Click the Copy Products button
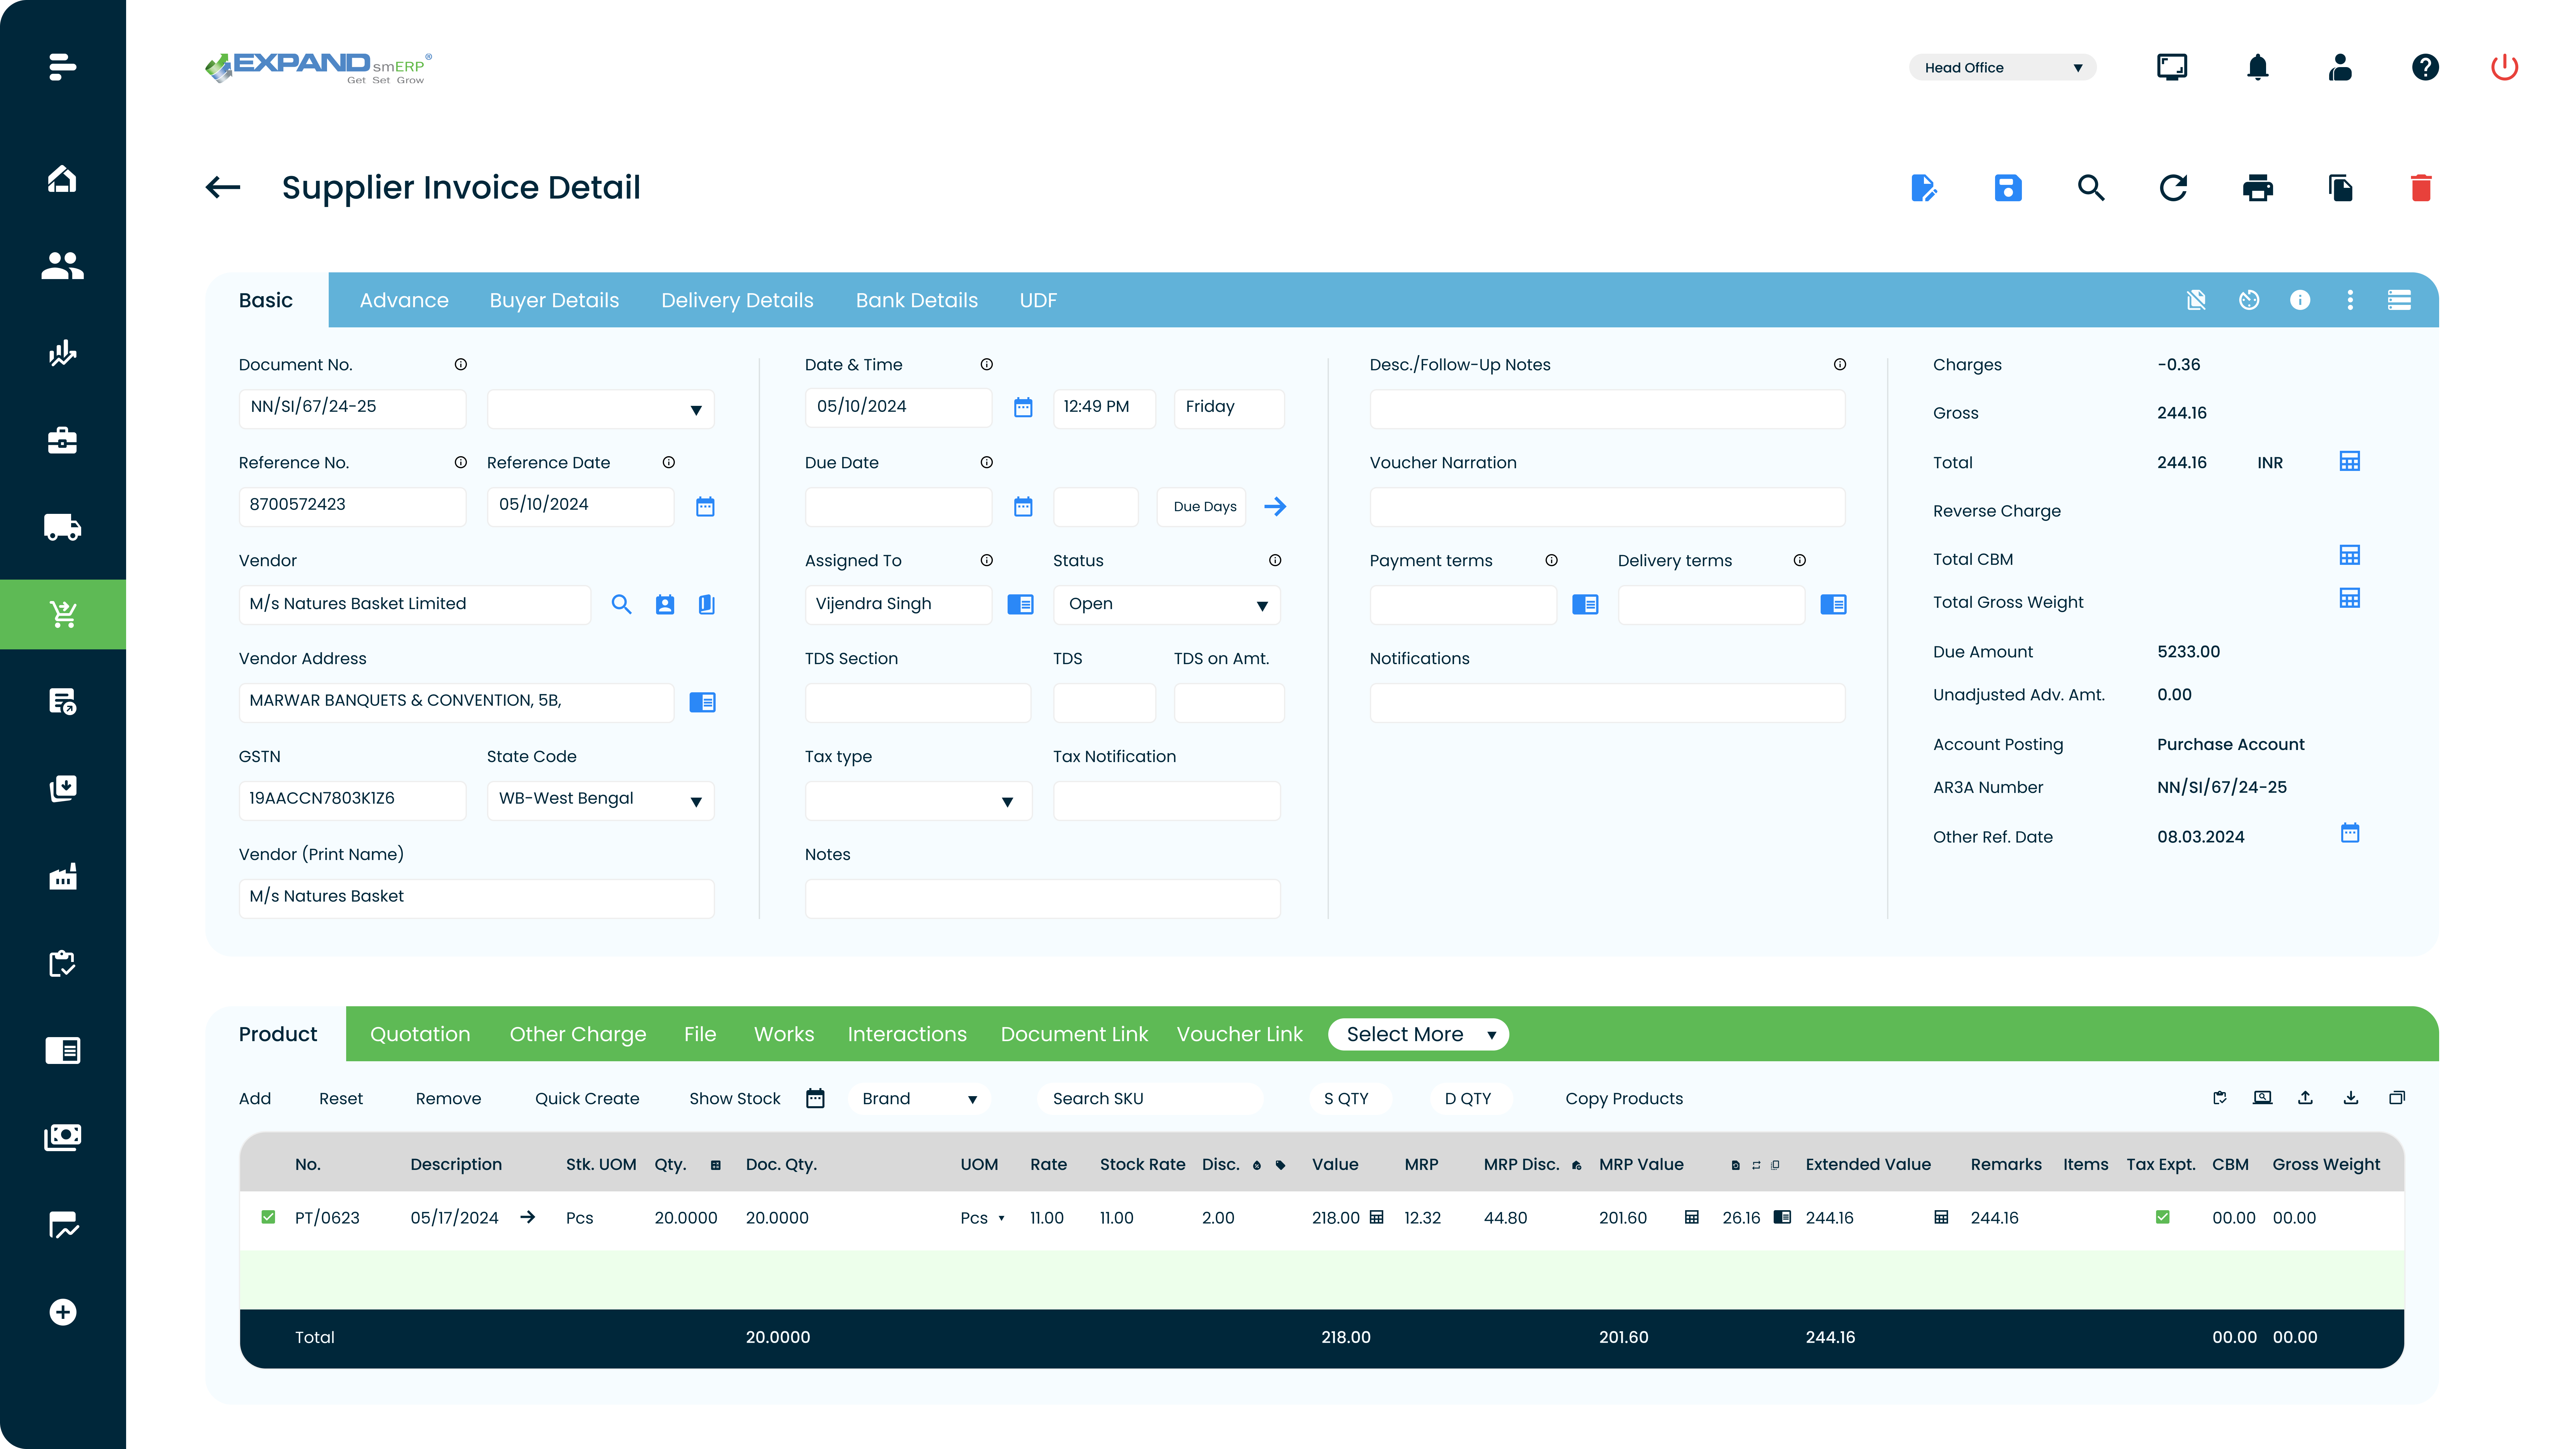This screenshot has width=2576, height=1449. [x=1623, y=1098]
